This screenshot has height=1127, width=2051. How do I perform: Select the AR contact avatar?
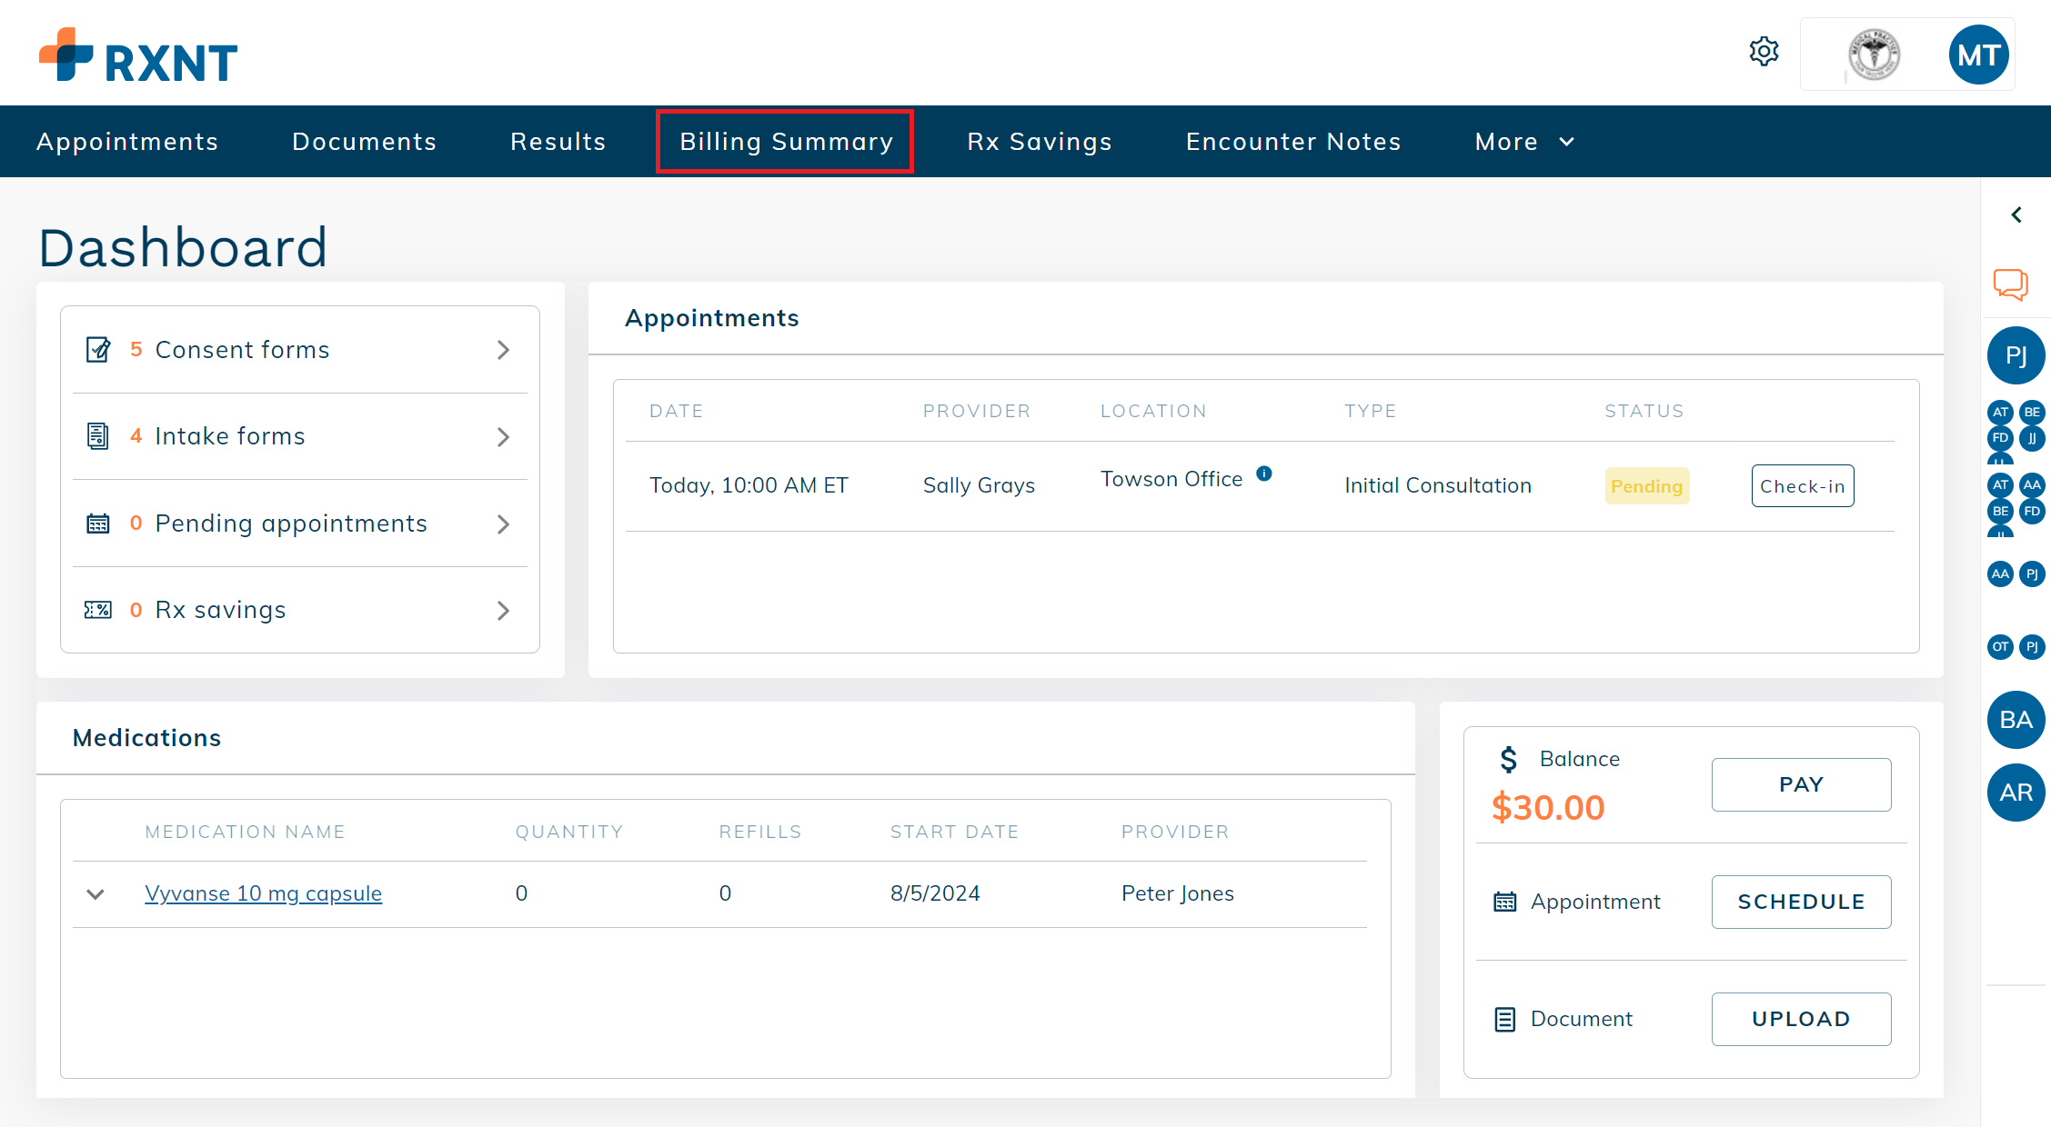click(x=2016, y=793)
